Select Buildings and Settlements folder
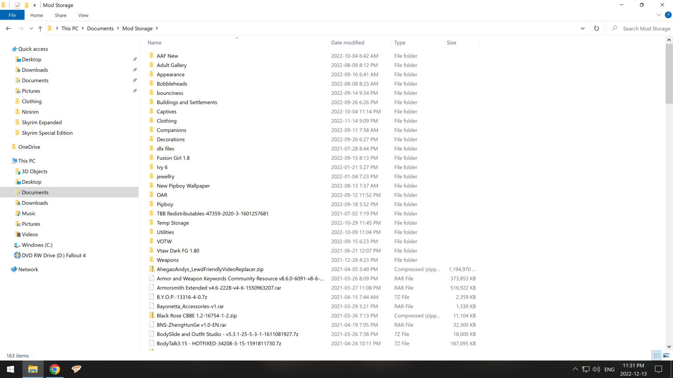Viewport: 673px width, 378px height. pos(187,102)
